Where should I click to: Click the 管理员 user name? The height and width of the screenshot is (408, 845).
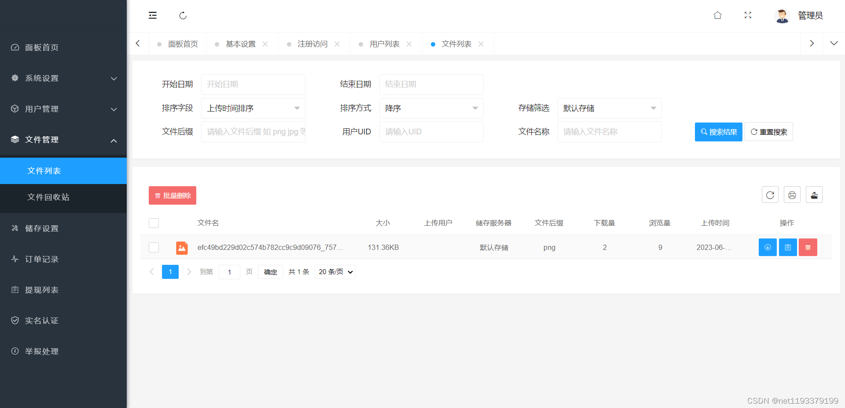coord(811,16)
